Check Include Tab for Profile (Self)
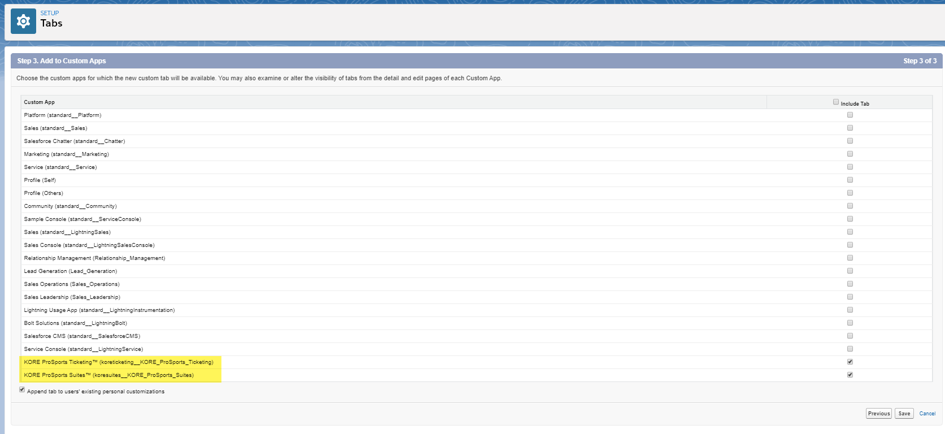 pos(850,180)
